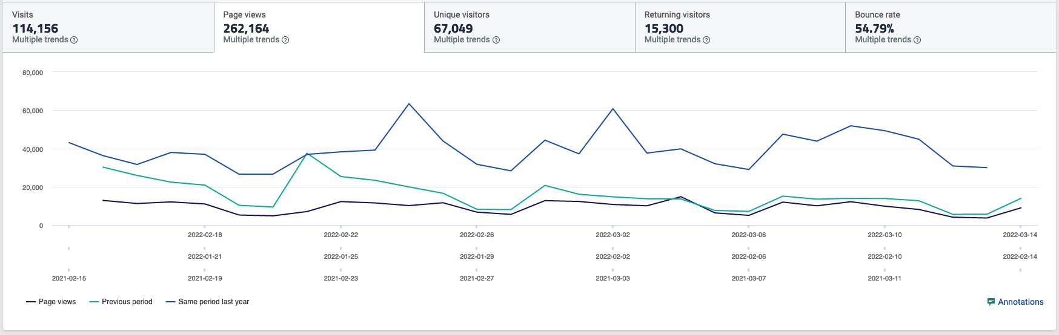Click the 2021-03-11 last year date
1059x335 pixels.
pyautogui.click(x=885, y=278)
